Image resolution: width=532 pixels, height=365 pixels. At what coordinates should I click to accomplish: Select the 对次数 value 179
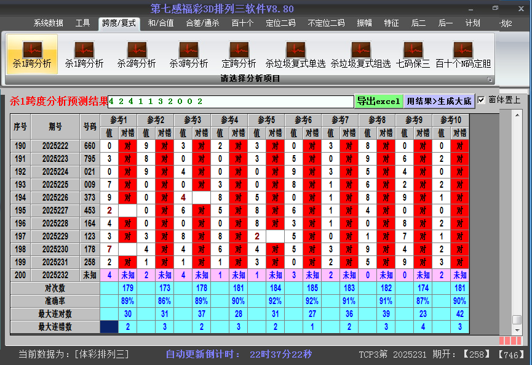128,288
